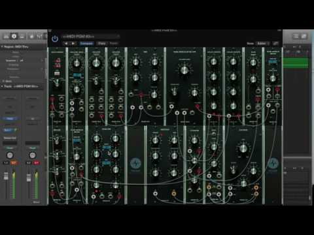Click the left channel strip volume fader
314x235 pixels.
click(x=6, y=176)
